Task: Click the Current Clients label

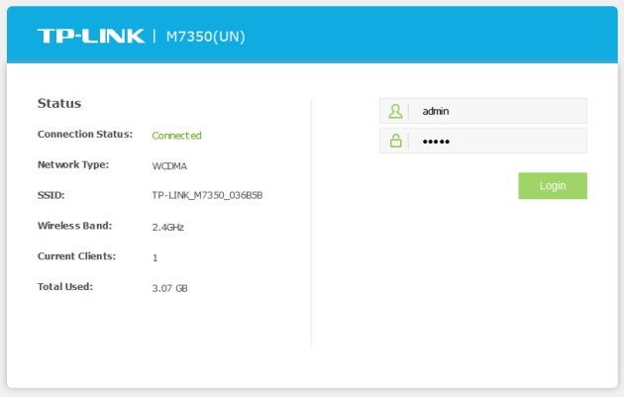Action: coord(77,256)
